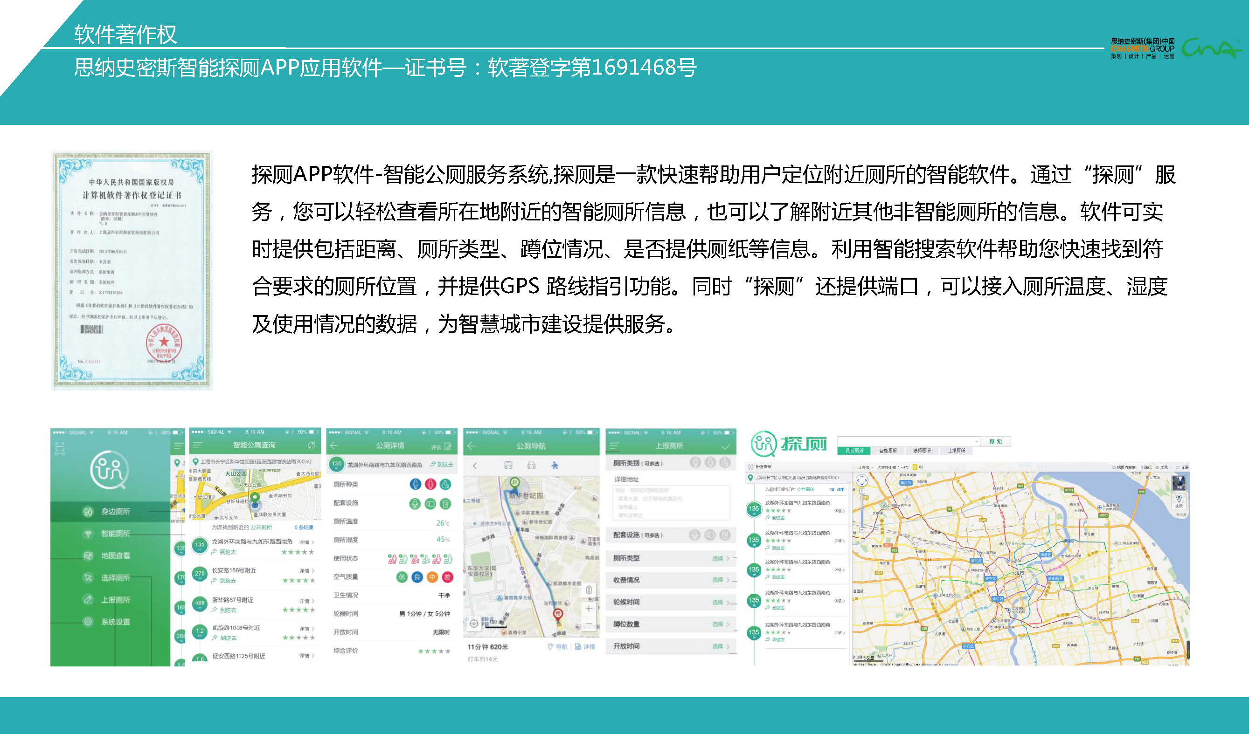Open the 身边厕所 menu item
This screenshot has width=1249, height=734.
(x=110, y=511)
